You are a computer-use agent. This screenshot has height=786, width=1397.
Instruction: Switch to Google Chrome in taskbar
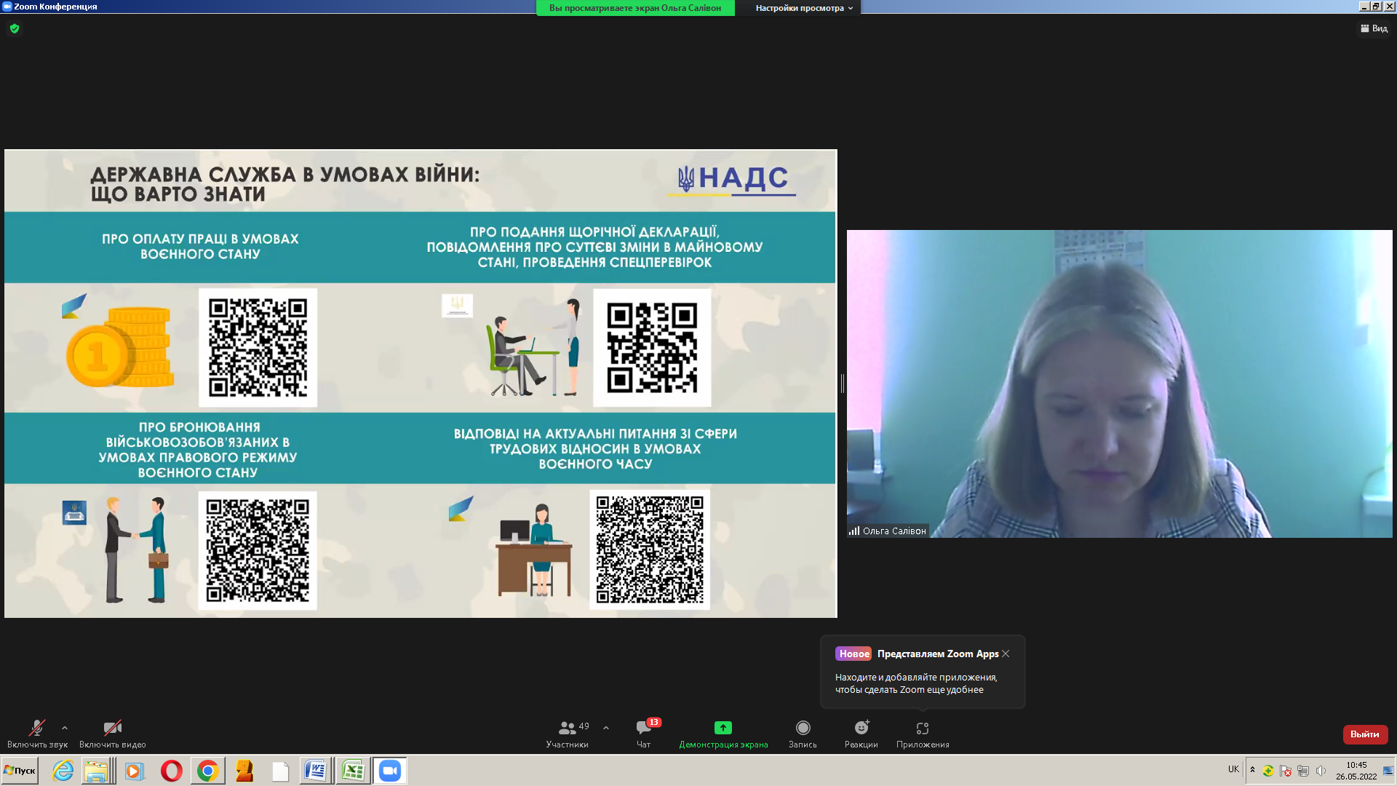tap(208, 771)
